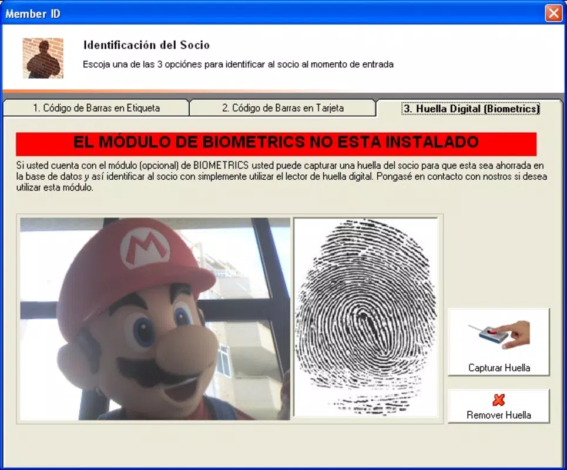Open the Código de Barras en Tarjeta tab
This screenshot has height=470, width=567.
[283, 108]
